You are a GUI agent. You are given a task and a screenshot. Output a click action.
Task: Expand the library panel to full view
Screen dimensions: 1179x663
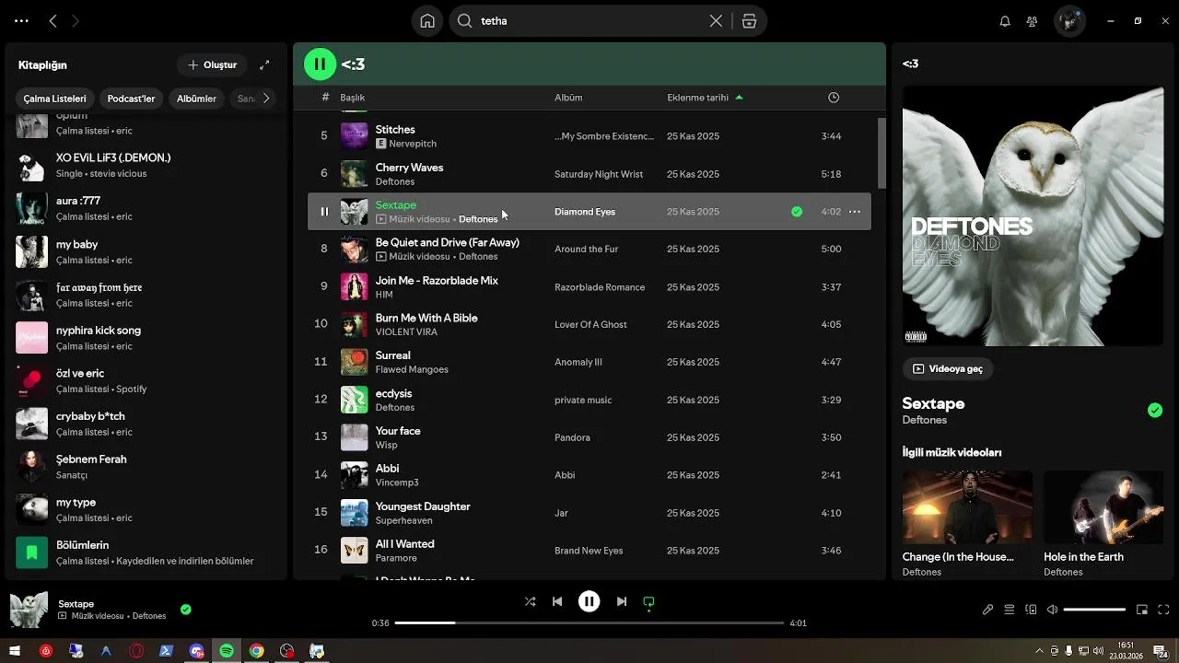[264, 65]
